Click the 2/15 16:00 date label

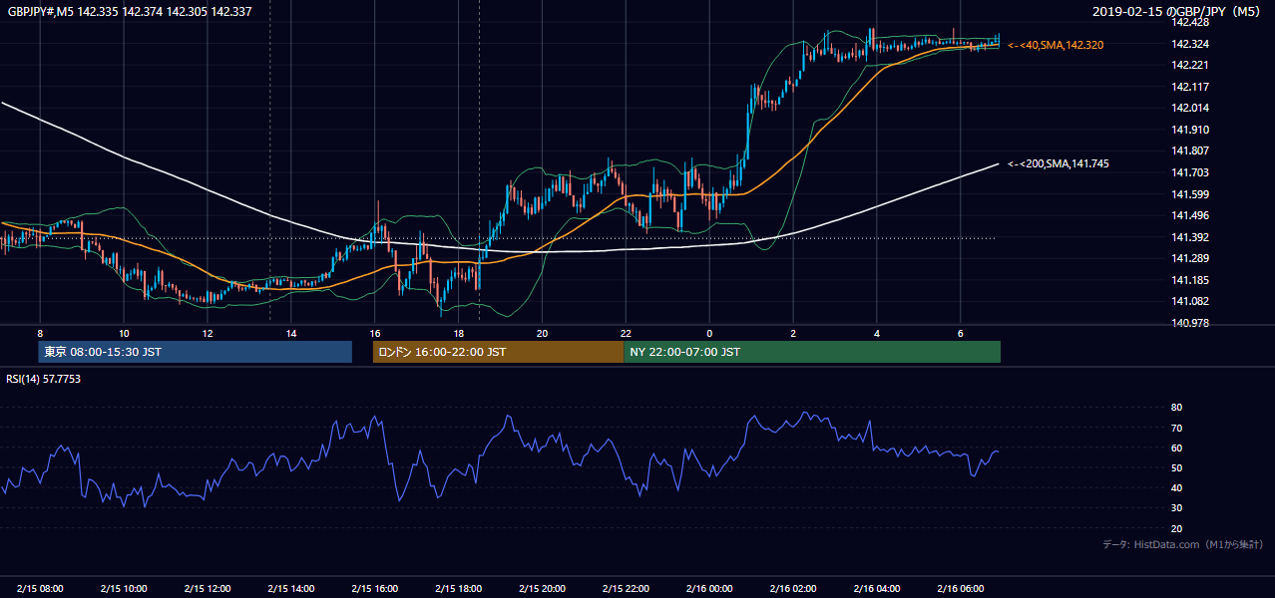[x=375, y=588]
